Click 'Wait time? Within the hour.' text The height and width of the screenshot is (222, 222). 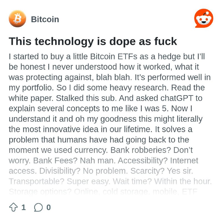[162, 181]
